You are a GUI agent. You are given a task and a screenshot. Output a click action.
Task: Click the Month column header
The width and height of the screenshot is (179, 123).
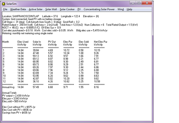(6, 42)
